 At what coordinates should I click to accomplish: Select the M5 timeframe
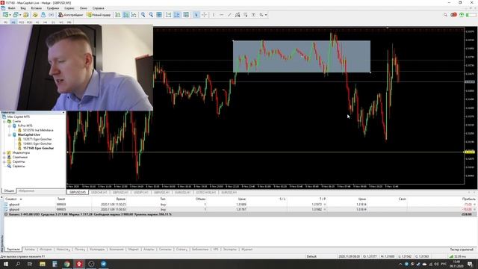tap(13, 22)
